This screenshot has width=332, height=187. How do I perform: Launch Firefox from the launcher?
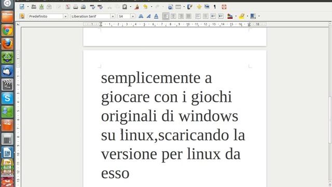(7, 44)
